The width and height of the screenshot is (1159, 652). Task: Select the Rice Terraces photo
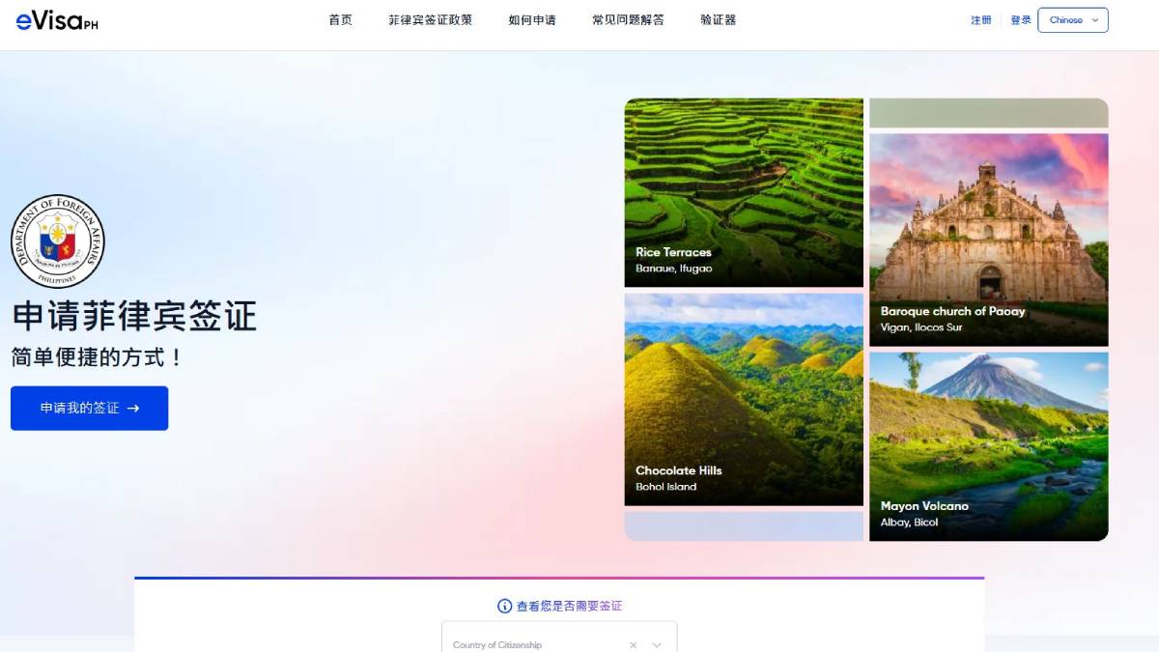click(x=744, y=192)
